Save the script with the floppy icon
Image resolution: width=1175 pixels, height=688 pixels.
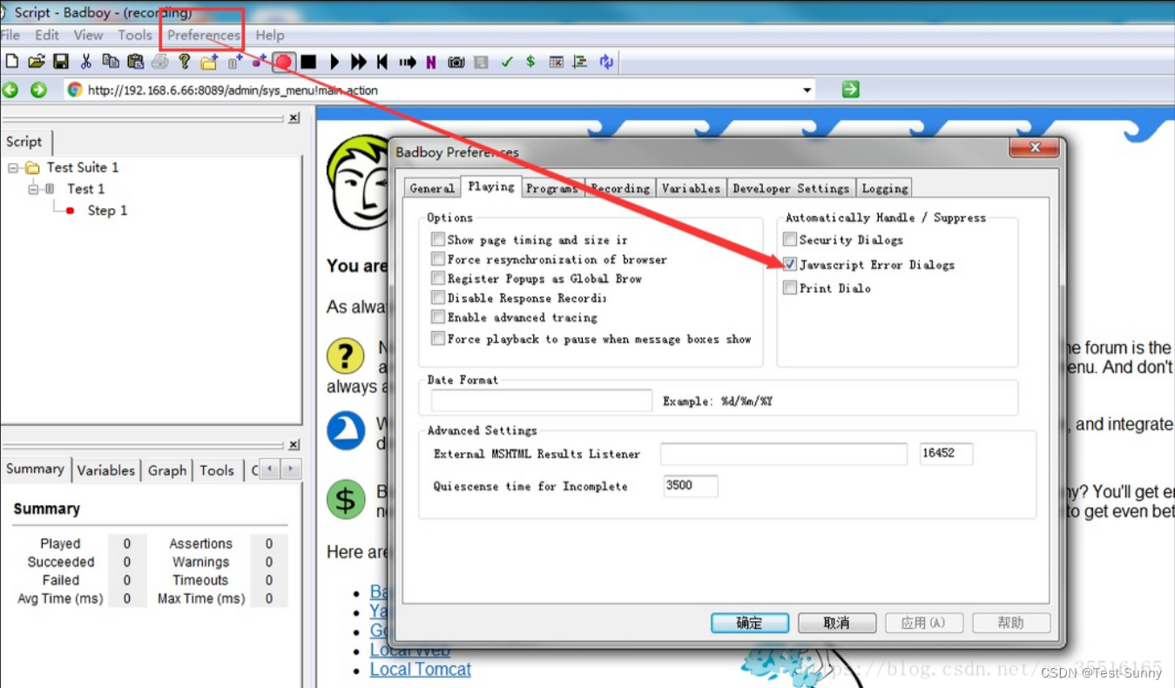coord(61,62)
